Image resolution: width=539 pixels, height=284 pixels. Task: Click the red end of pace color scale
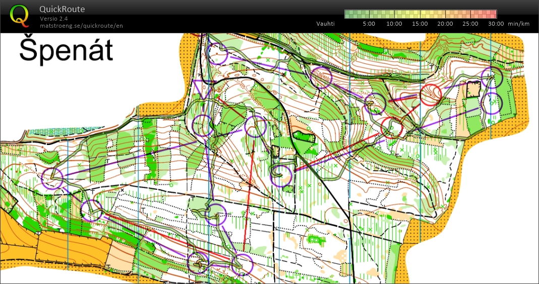pyautogui.click(x=493, y=14)
